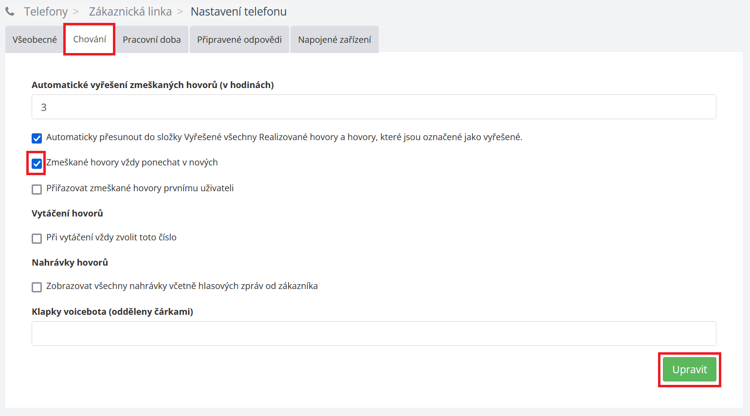Screen dimensions: 750x416
Task: Click the phone icon in the breadcrumb
Action: [x=10, y=11]
